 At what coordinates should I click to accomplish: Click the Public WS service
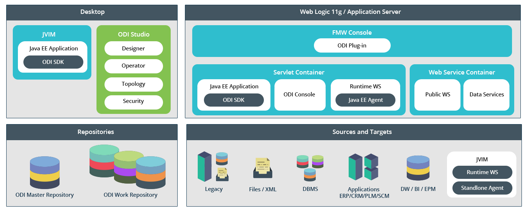click(x=437, y=94)
